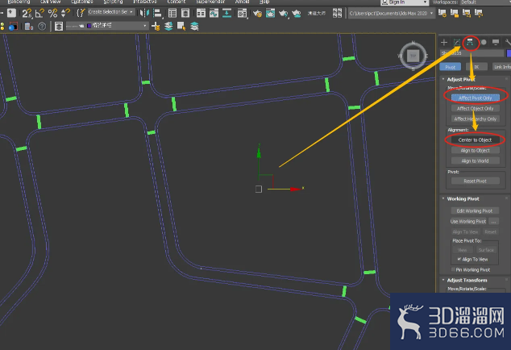Toggle the Scene Explorer icon
The height and width of the screenshot is (350, 511).
point(172,14)
